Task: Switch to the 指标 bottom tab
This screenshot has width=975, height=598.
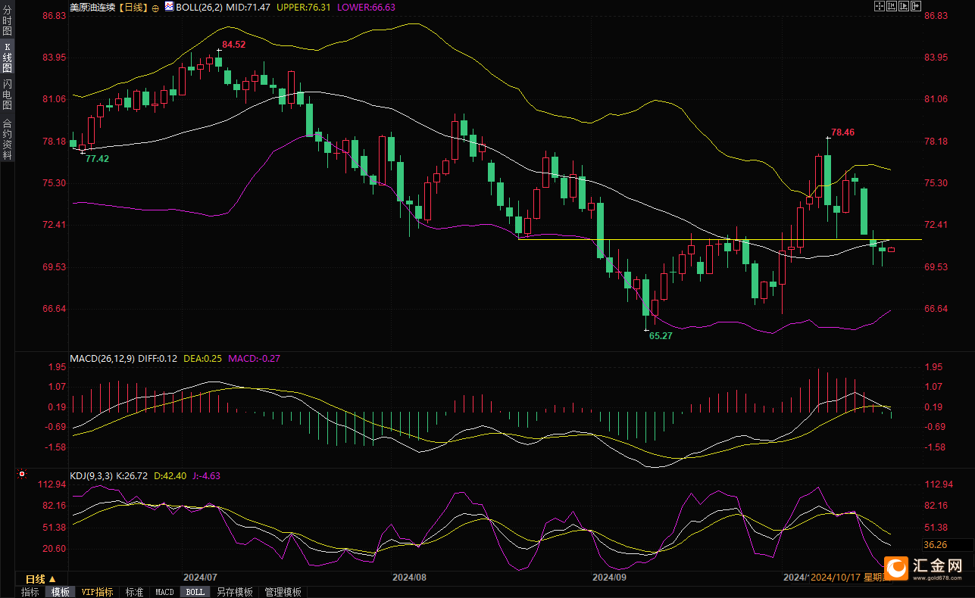Action: (30, 592)
